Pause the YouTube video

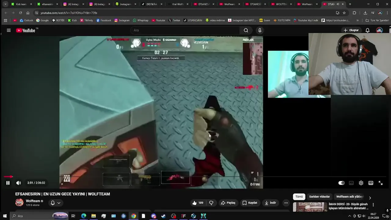coord(8,183)
